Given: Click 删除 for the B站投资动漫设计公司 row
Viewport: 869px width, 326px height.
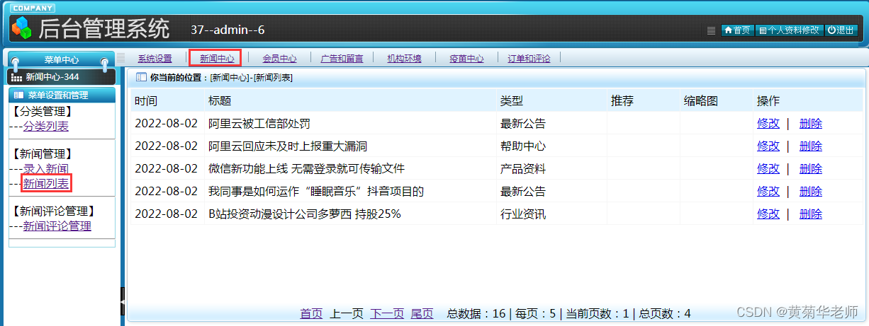Looking at the screenshot, I should point(811,214).
